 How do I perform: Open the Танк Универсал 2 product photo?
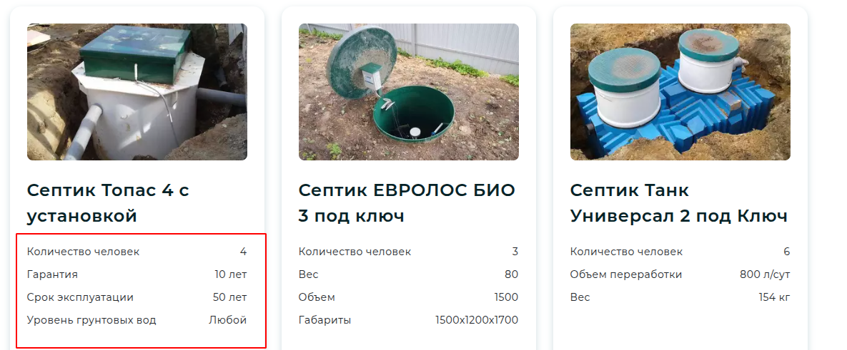pos(680,91)
